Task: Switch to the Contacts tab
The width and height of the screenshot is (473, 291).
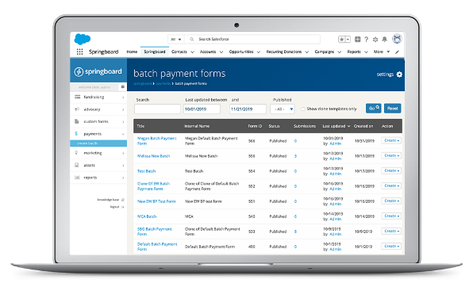Action: [179, 52]
